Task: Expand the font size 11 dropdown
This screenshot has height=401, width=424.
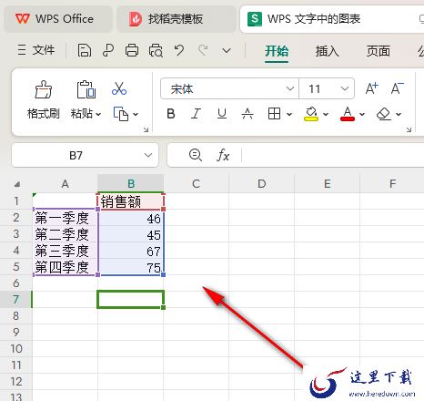Action: tap(344, 88)
